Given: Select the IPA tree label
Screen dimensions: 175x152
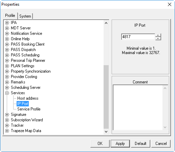Looking at the screenshot, I should [x=14, y=23].
